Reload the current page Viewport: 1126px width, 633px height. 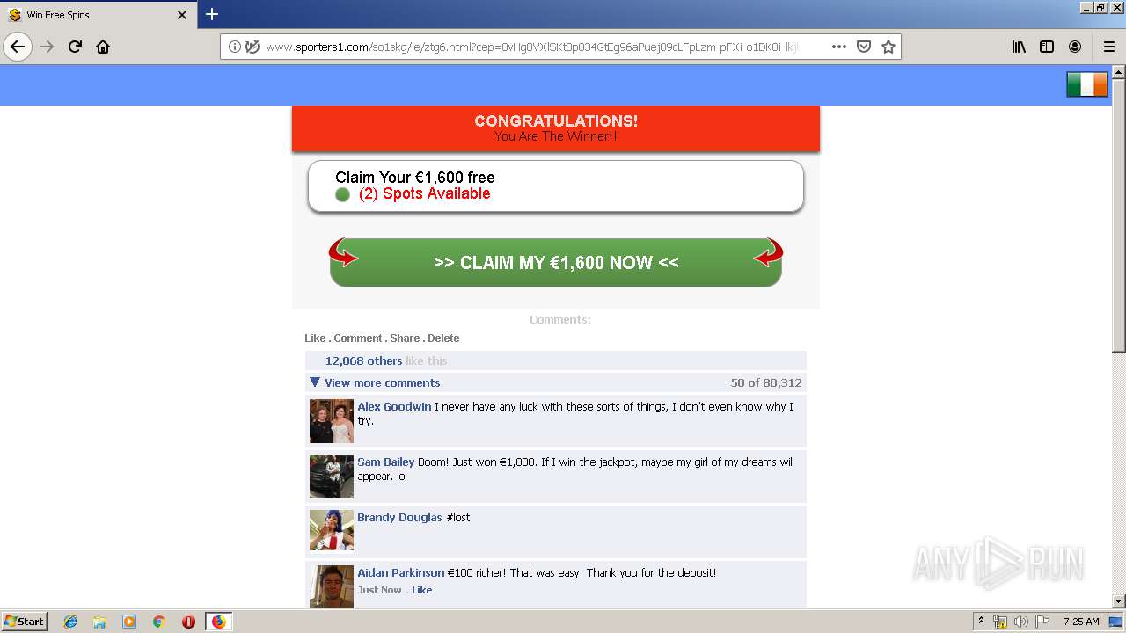tap(76, 47)
